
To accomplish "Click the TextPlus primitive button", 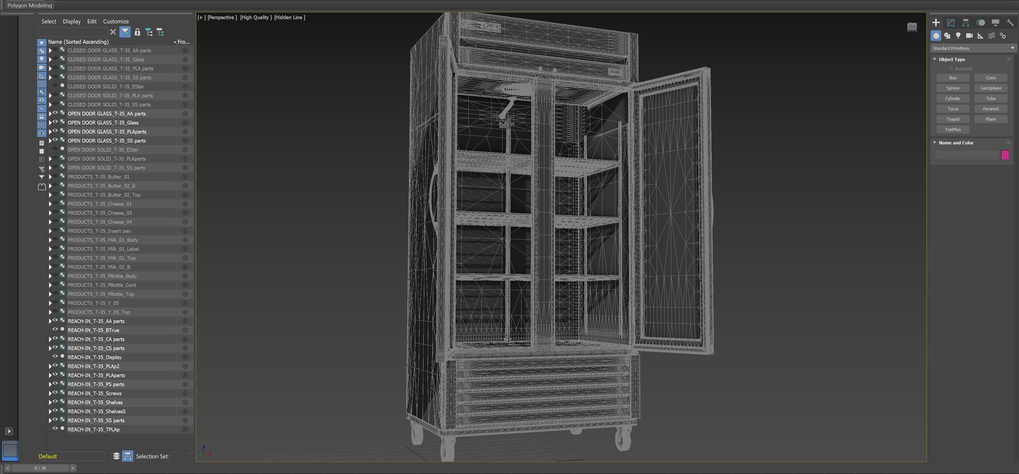I will [953, 130].
